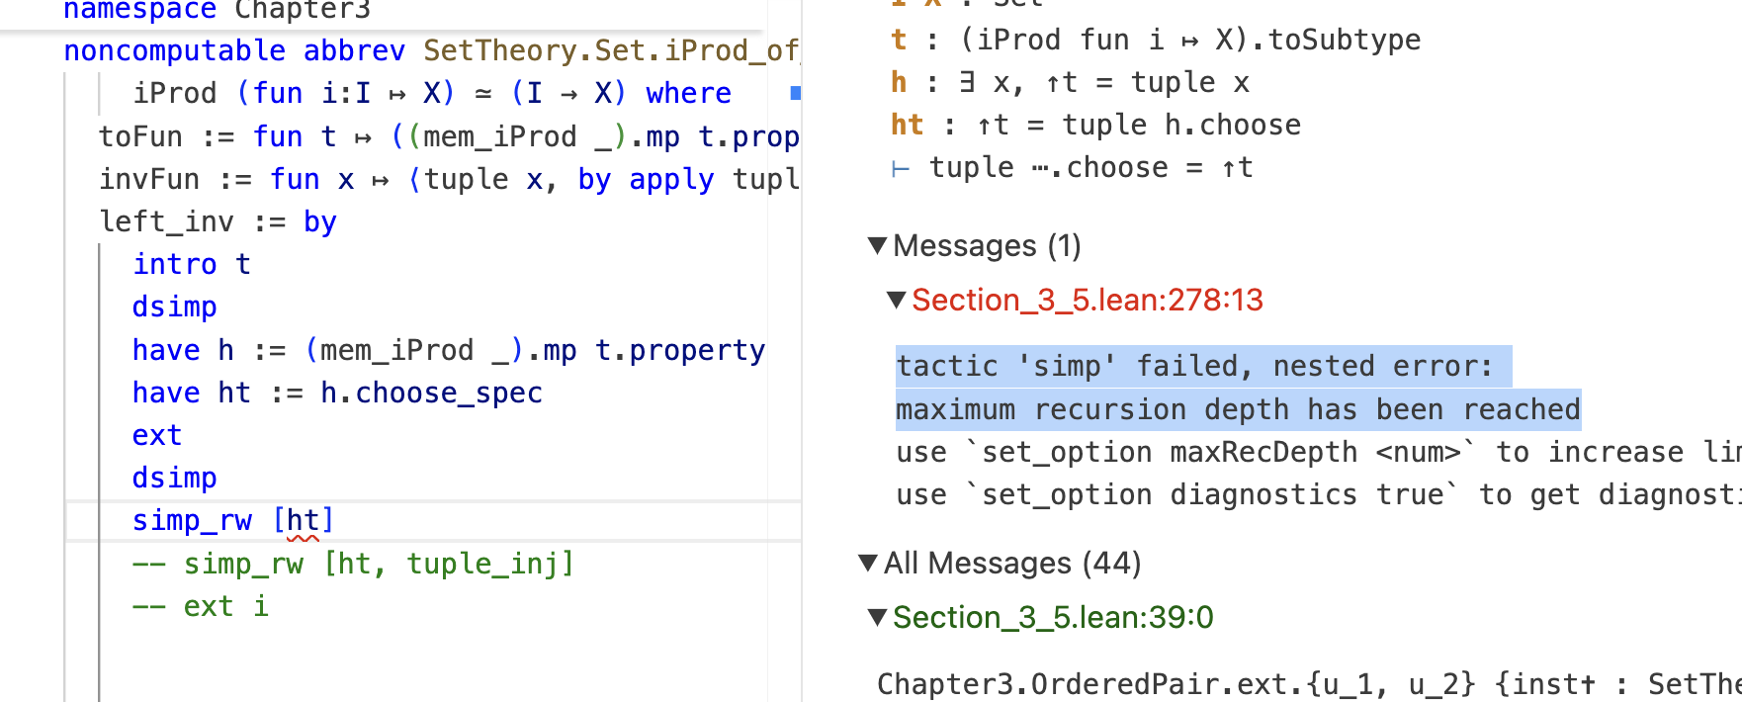Jump to the Section_3_5.lean:39:0 message location

click(1053, 618)
